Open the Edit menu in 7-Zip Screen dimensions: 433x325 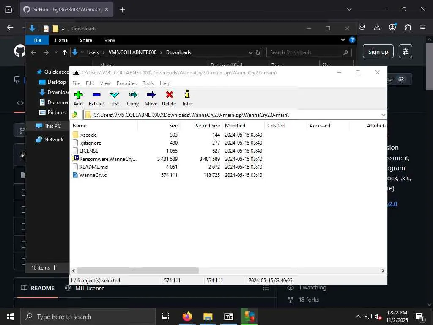[x=90, y=83]
